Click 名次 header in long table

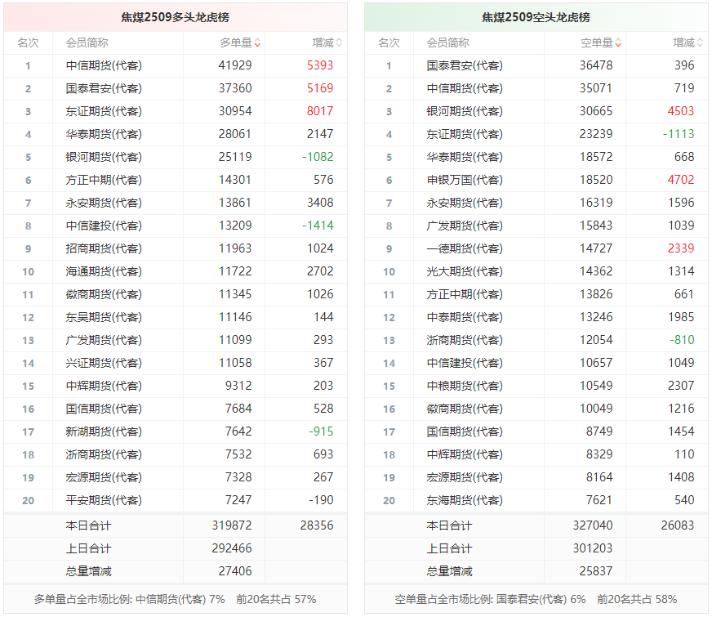(28, 43)
